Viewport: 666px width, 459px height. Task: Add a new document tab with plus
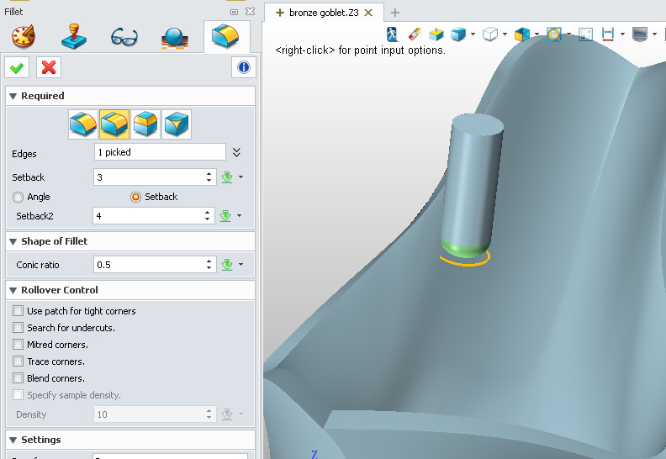point(395,13)
